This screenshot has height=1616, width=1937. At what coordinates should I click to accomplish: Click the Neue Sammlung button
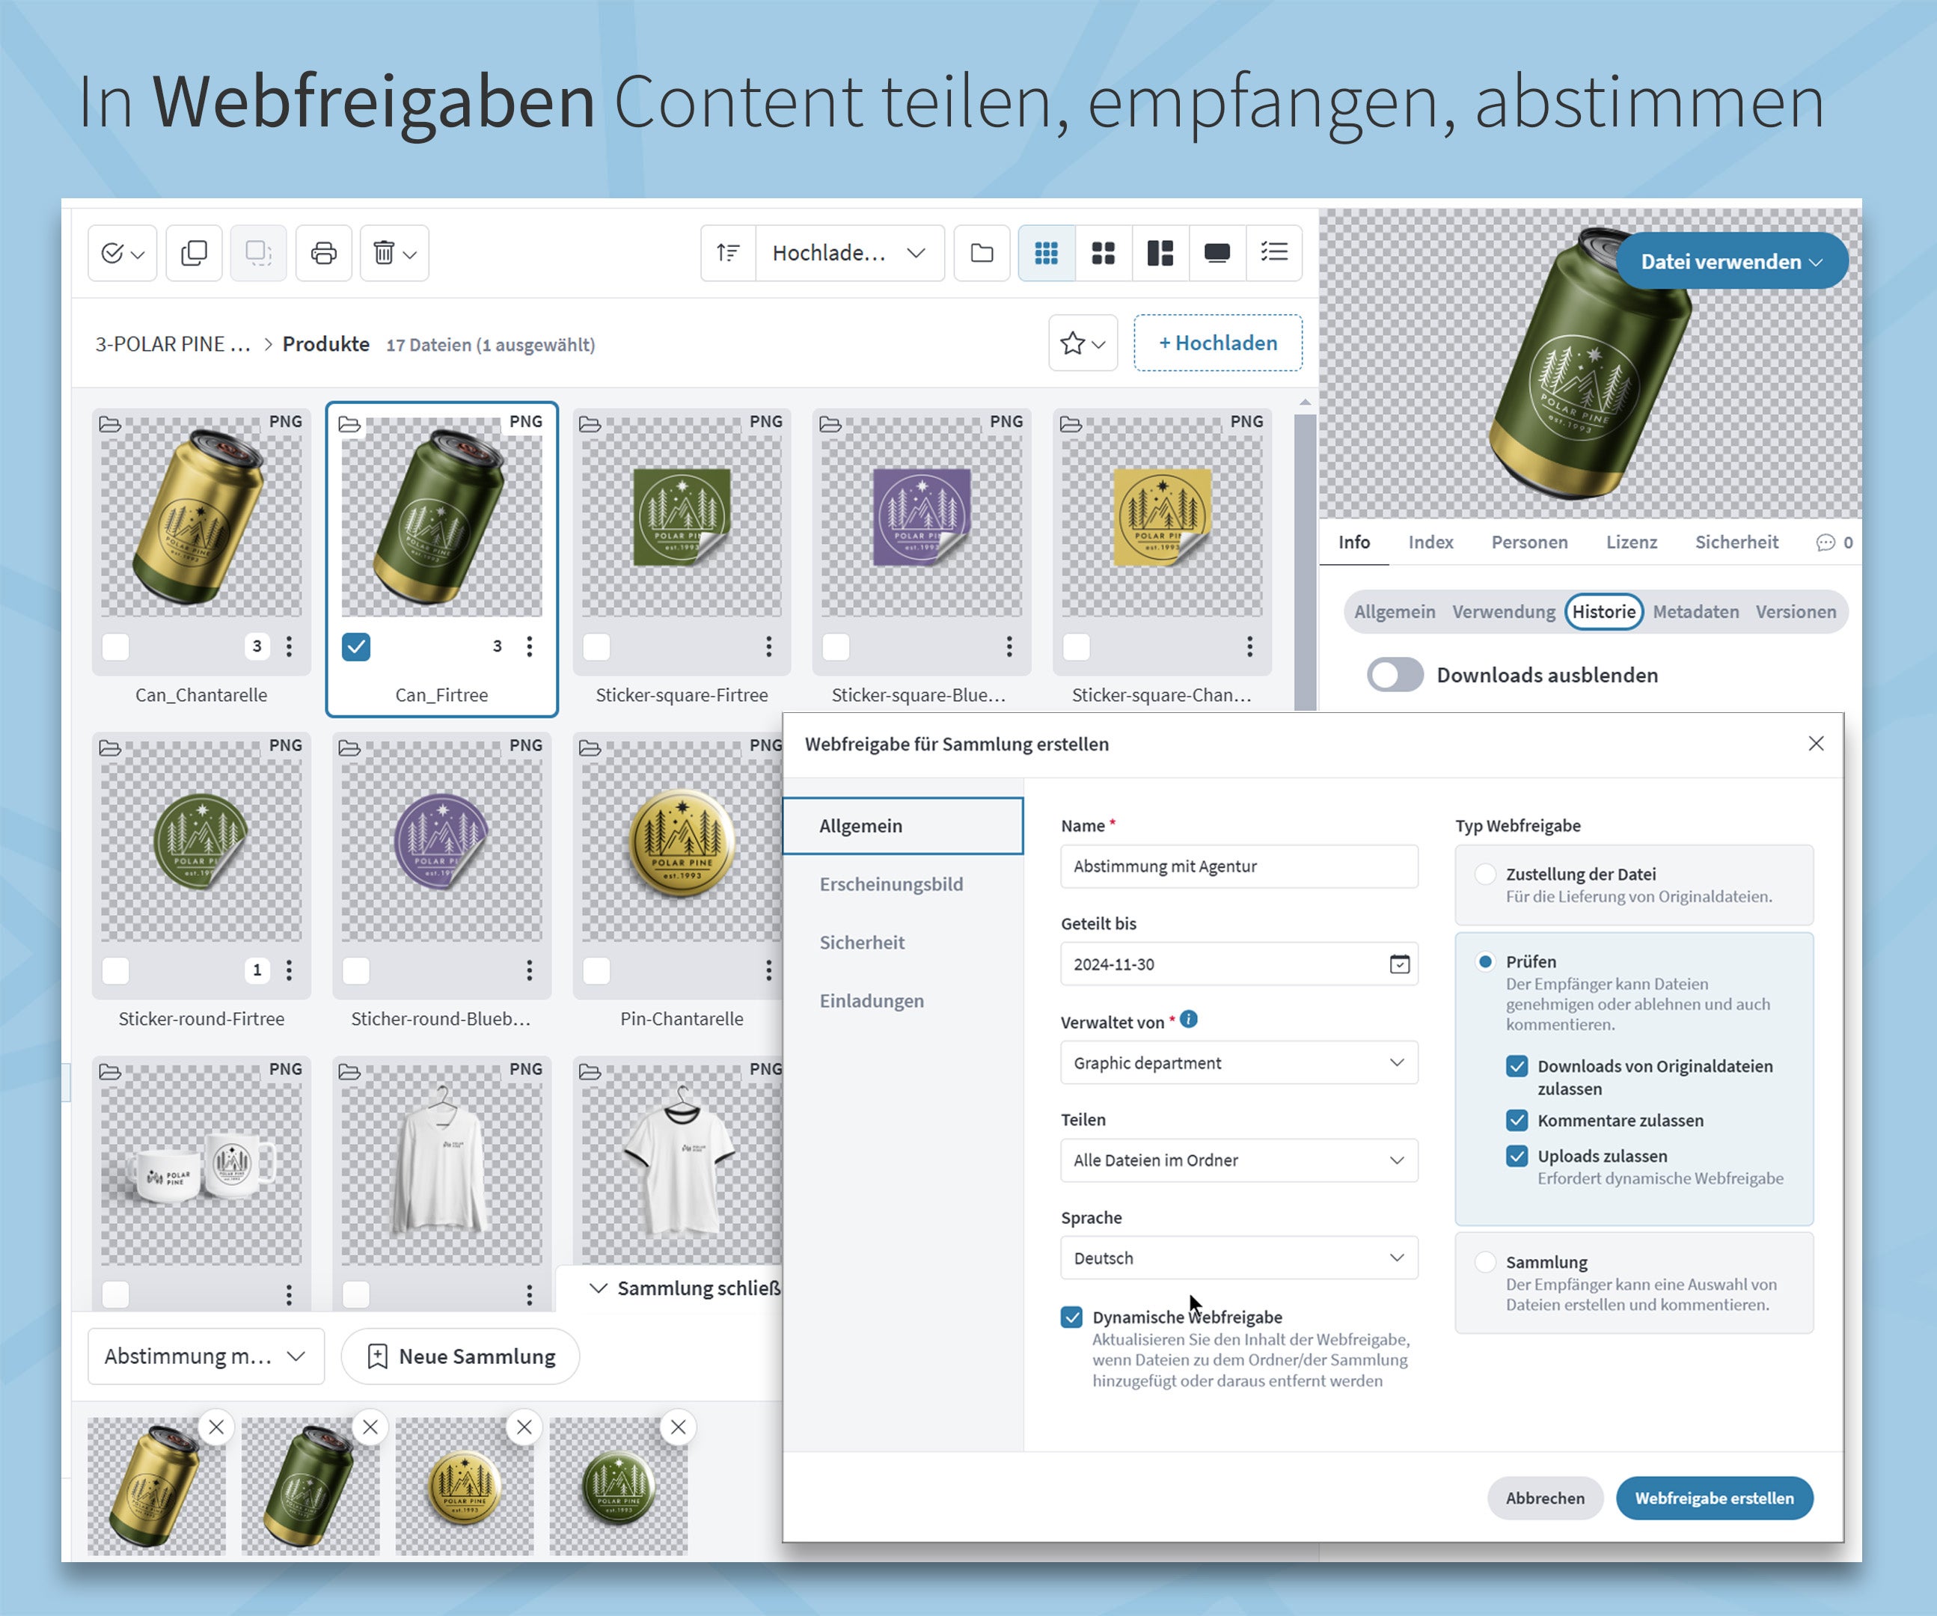click(460, 1356)
